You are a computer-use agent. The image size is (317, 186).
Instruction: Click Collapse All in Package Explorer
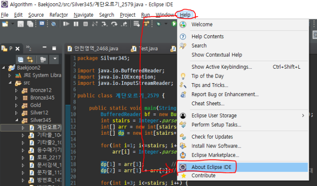point(20,59)
